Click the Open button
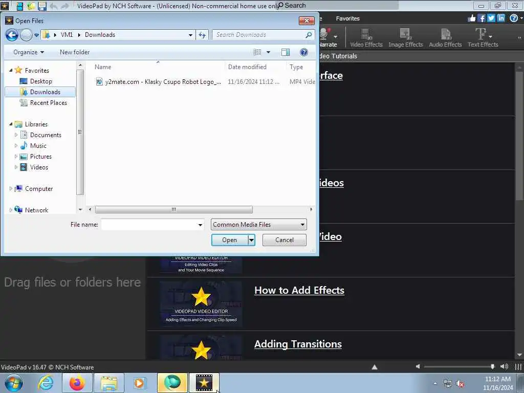 click(230, 240)
